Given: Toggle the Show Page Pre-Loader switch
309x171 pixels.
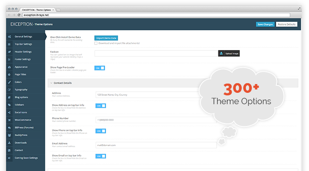Looking at the screenshot, I should coord(100,68).
